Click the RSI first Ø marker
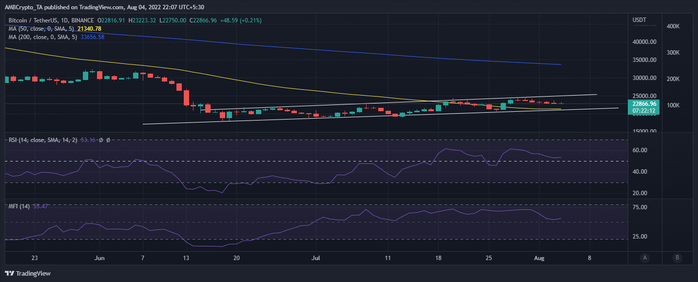The width and height of the screenshot is (698, 282). 101,140
